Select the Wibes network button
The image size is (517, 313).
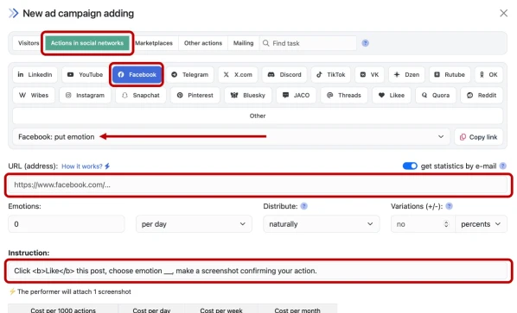[34, 96]
